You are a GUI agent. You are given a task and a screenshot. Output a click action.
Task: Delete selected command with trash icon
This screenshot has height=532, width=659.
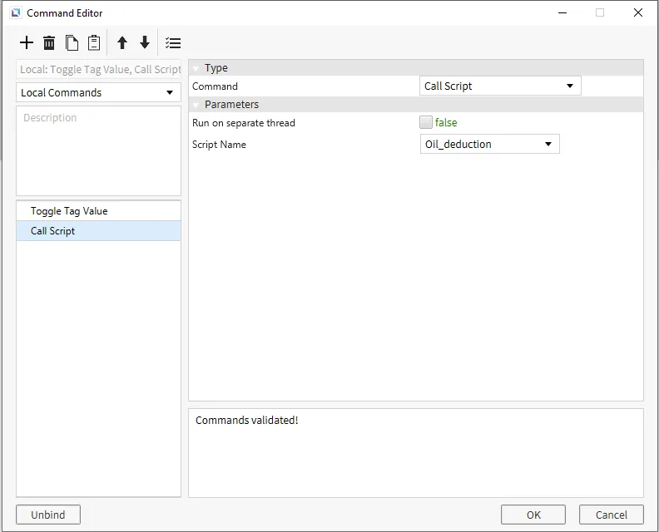click(x=49, y=43)
